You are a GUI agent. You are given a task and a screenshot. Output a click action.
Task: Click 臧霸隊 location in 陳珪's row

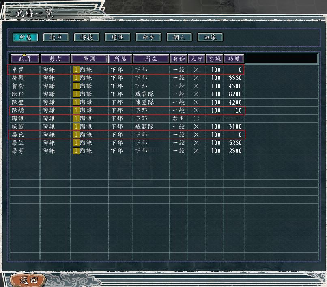coord(144,94)
